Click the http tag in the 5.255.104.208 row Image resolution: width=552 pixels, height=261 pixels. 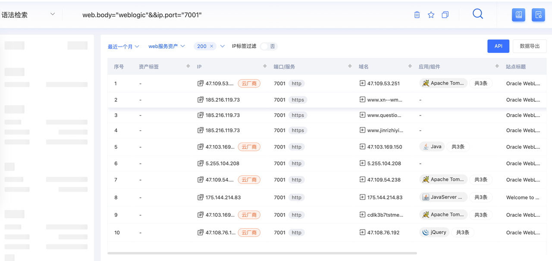[296, 164]
